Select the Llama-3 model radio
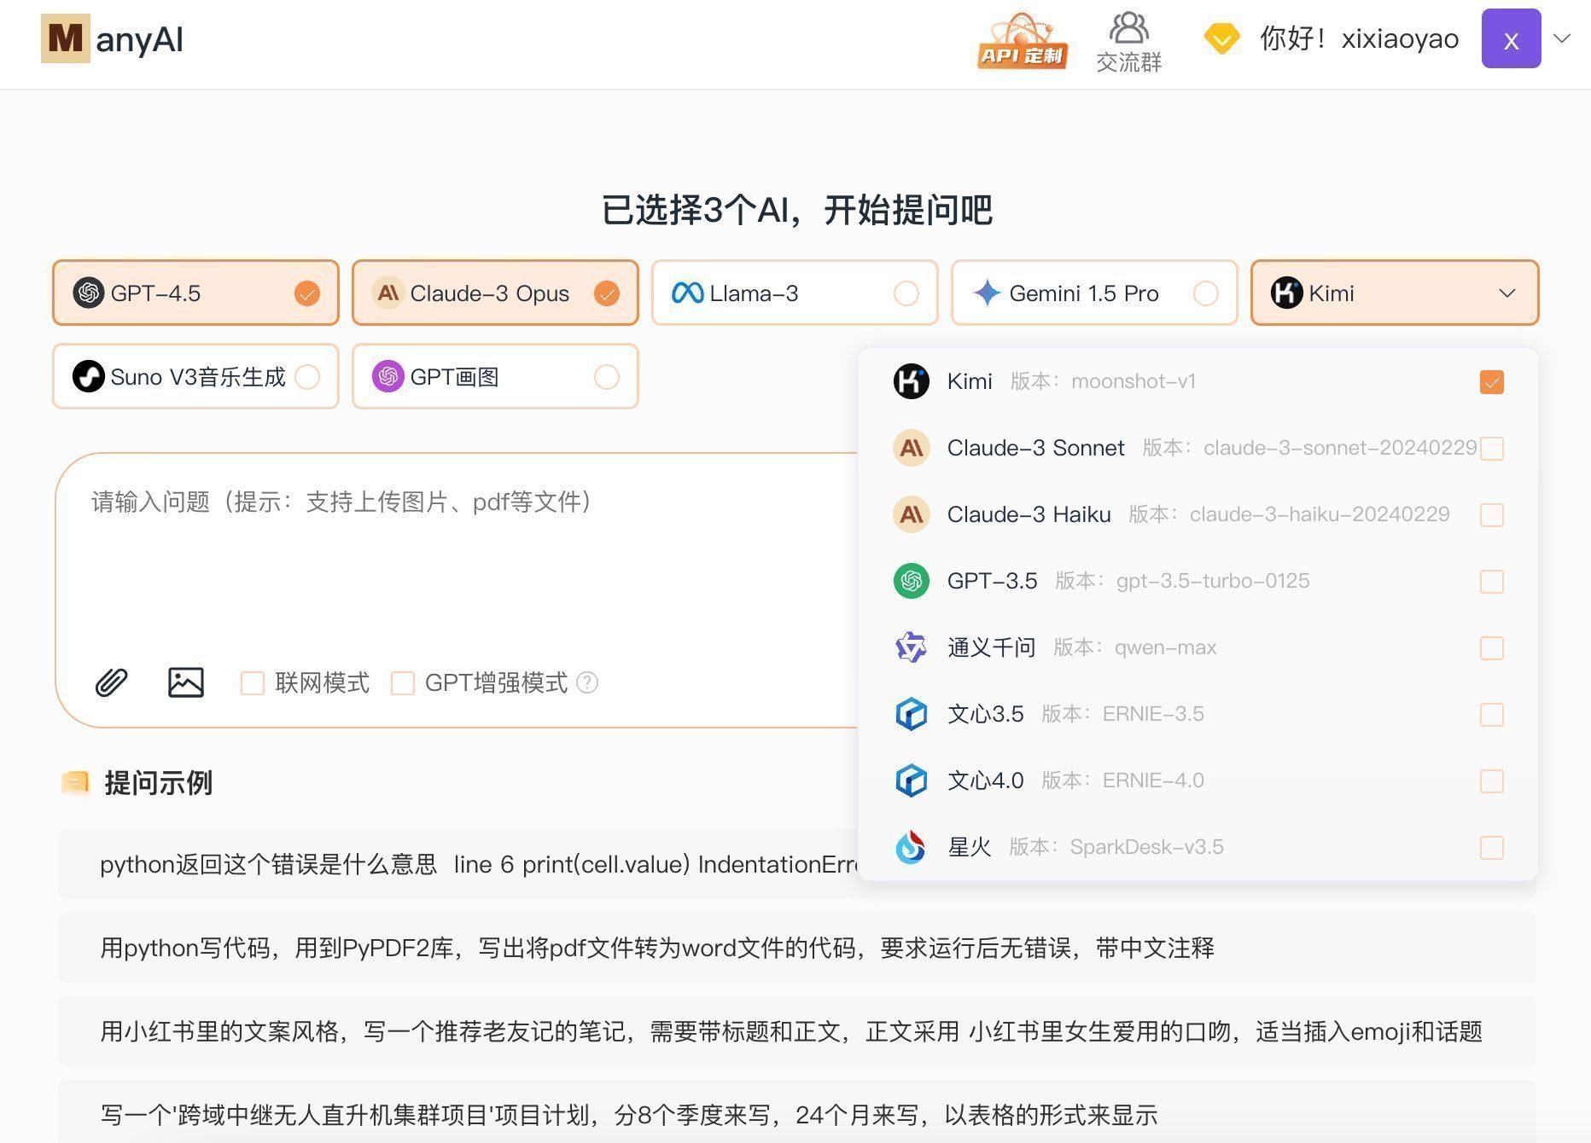The width and height of the screenshot is (1591, 1143). pos(906,293)
